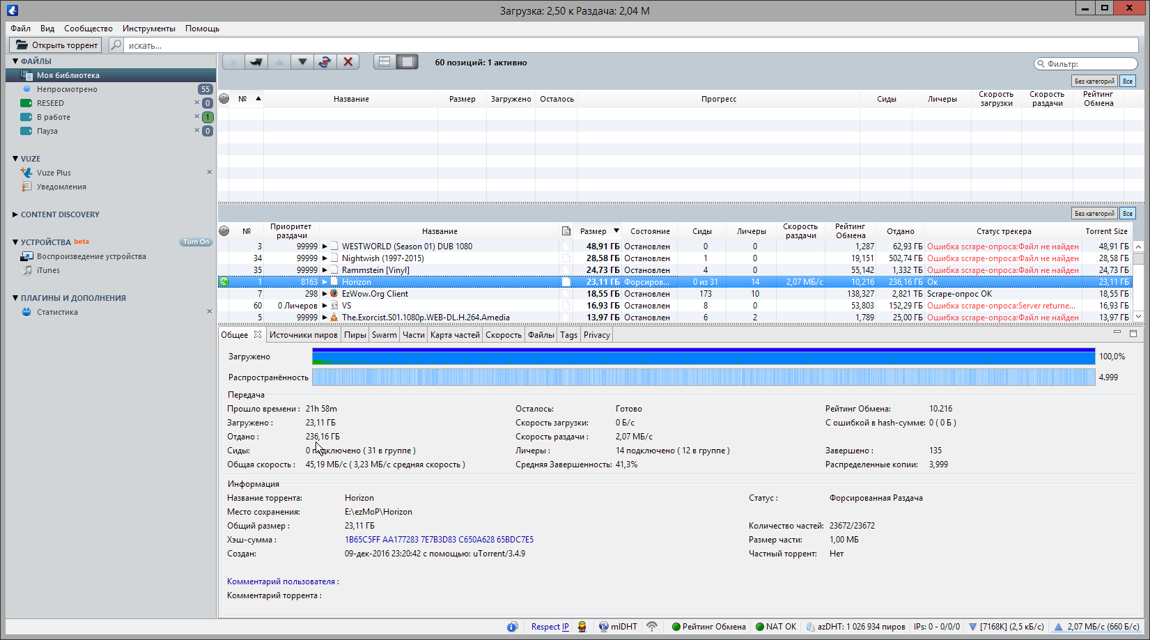Image resolution: width=1150 pixels, height=640 pixels.
Task: Open the Сообщество menu
Action: pos(88,29)
